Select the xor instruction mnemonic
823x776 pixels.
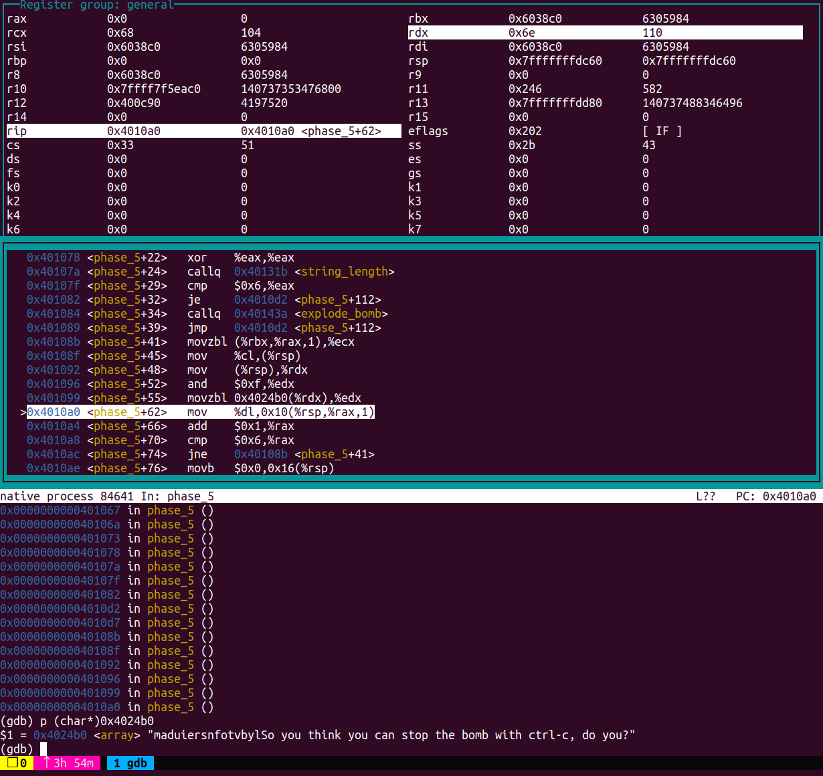tap(197, 258)
